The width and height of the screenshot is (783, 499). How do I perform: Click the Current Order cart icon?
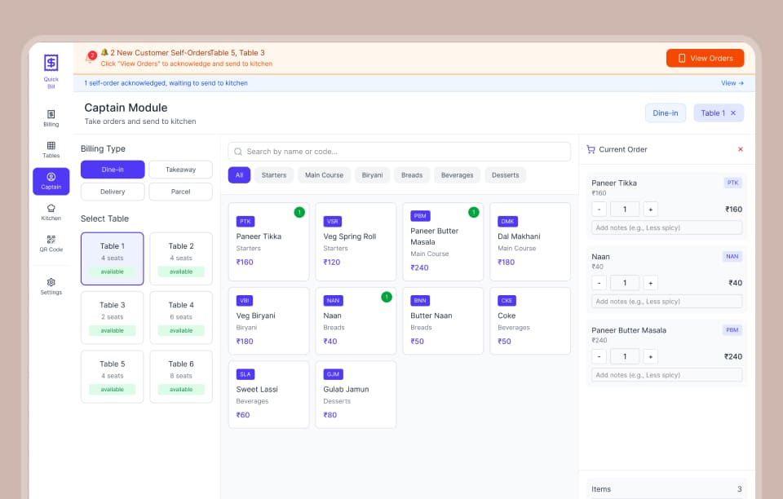point(591,149)
